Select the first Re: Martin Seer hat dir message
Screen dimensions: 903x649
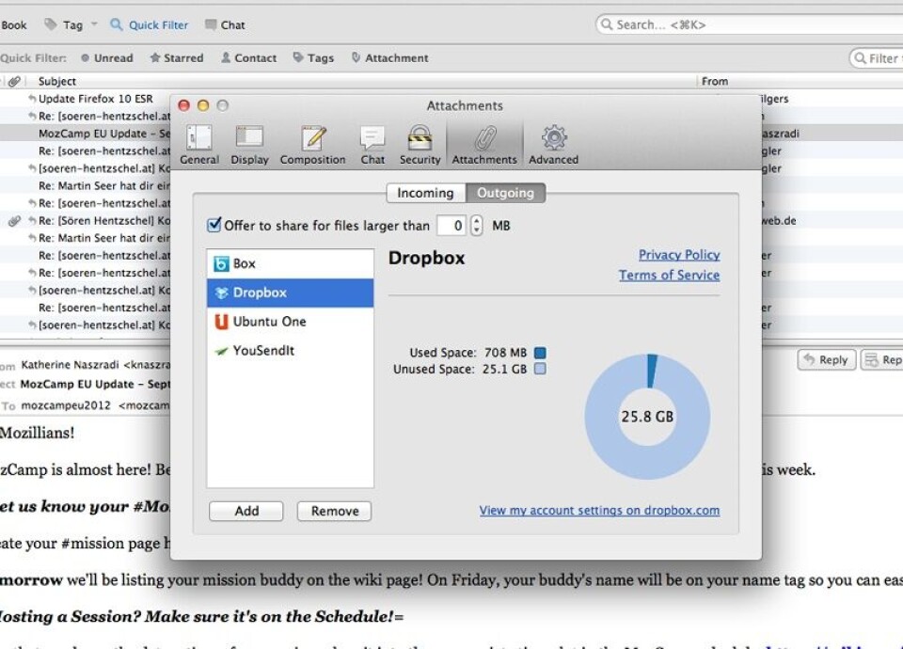click(x=103, y=185)
